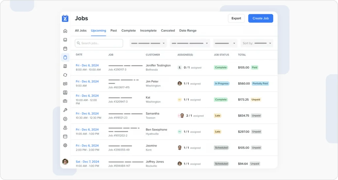Open the Fri - Dec 6, 2024 10:30 AM job link
338x180 pixels.
tap(87, 113)
